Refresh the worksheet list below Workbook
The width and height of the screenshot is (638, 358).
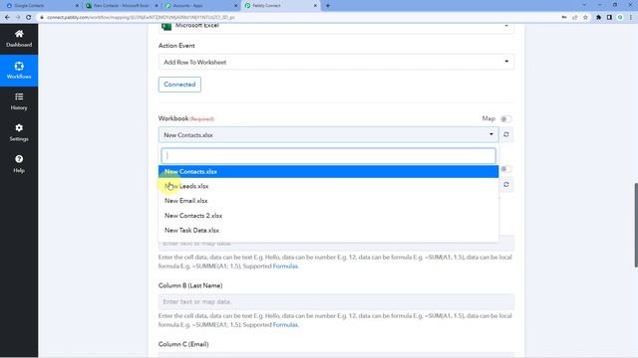tap(506, 185)
